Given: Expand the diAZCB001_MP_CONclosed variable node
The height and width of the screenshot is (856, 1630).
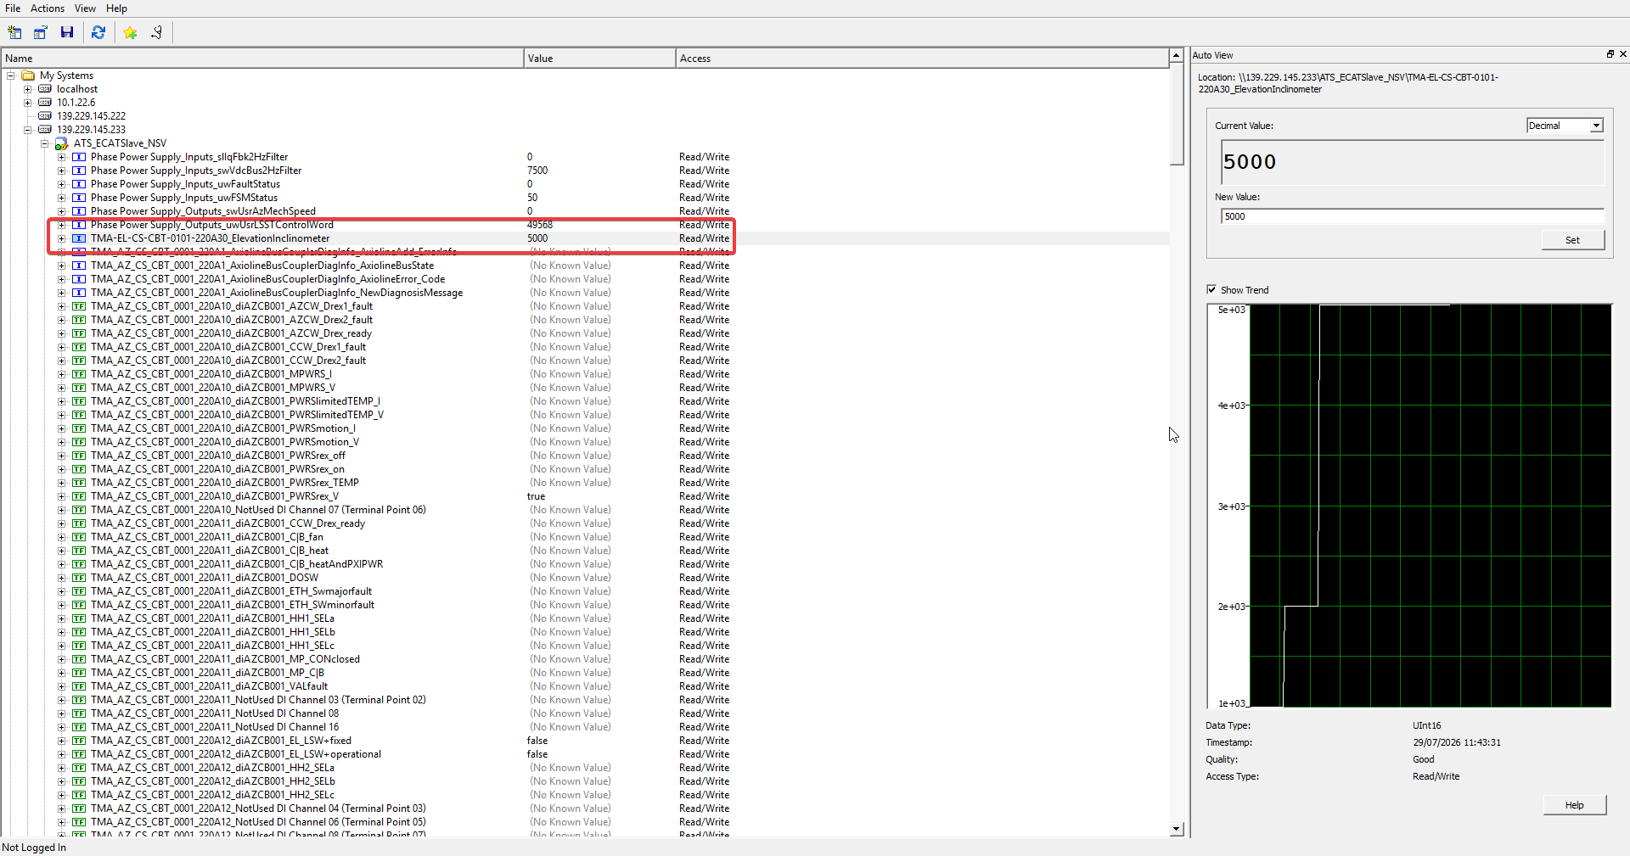Looking at the screenshot, I should point(62,659).
